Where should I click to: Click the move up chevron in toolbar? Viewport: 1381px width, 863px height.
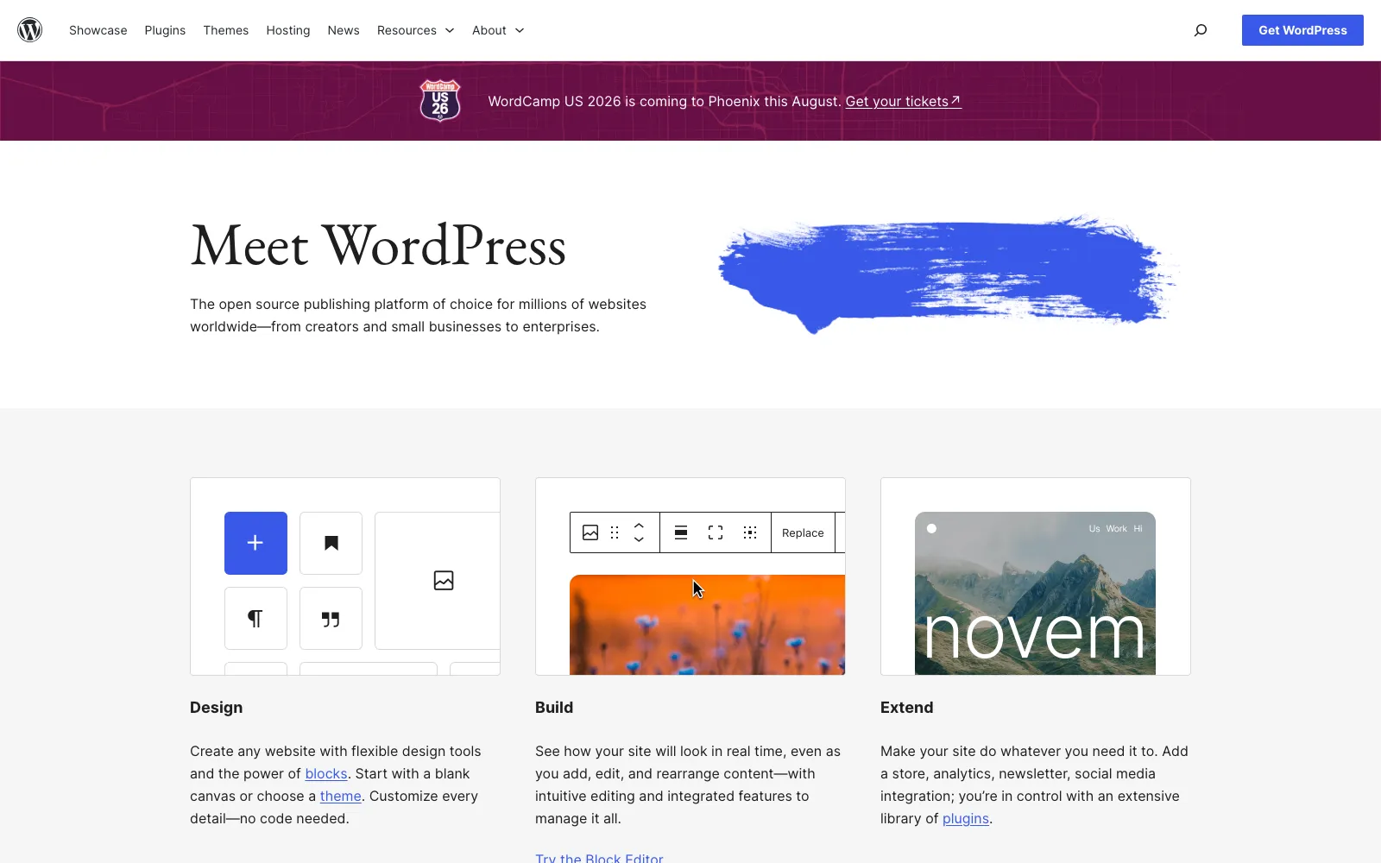pyautogui.click(x=639, y=525)
